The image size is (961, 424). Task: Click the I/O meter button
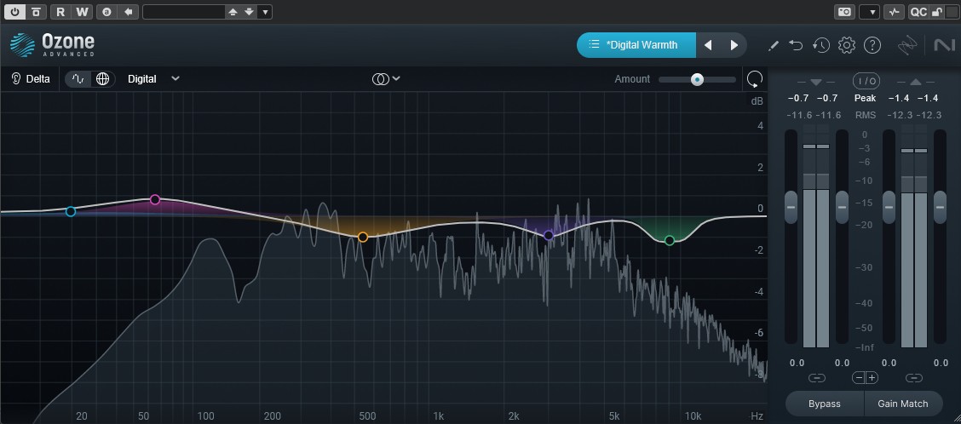866,81
